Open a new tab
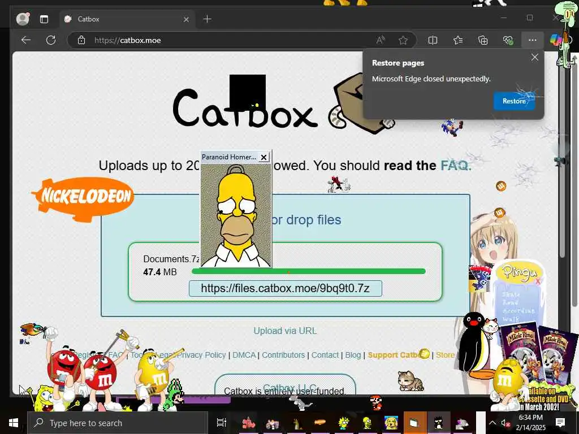 click(208, 19)
